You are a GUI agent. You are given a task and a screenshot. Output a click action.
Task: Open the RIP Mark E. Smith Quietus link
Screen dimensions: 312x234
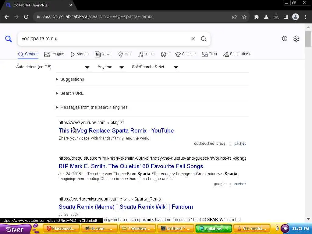[x=131, y=166]
